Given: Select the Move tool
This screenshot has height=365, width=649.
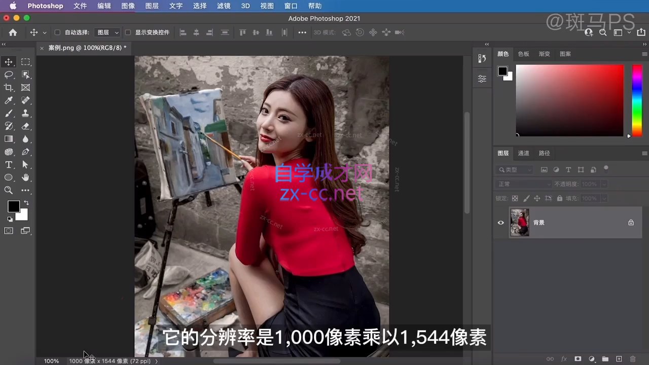Looking at the screenshot, I should [x=9, y=62].
